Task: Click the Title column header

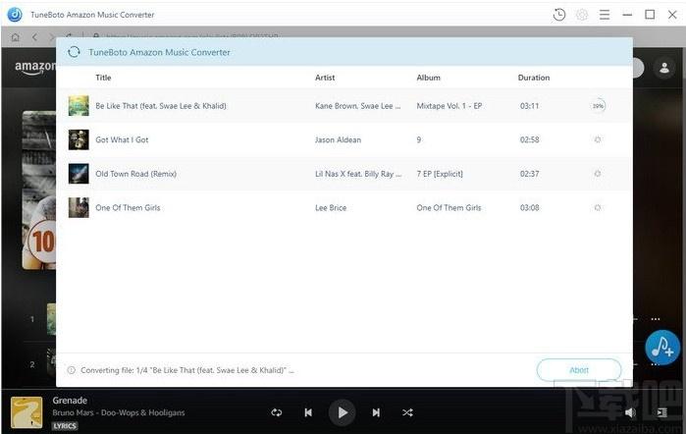Action: (x=103, y=78)
